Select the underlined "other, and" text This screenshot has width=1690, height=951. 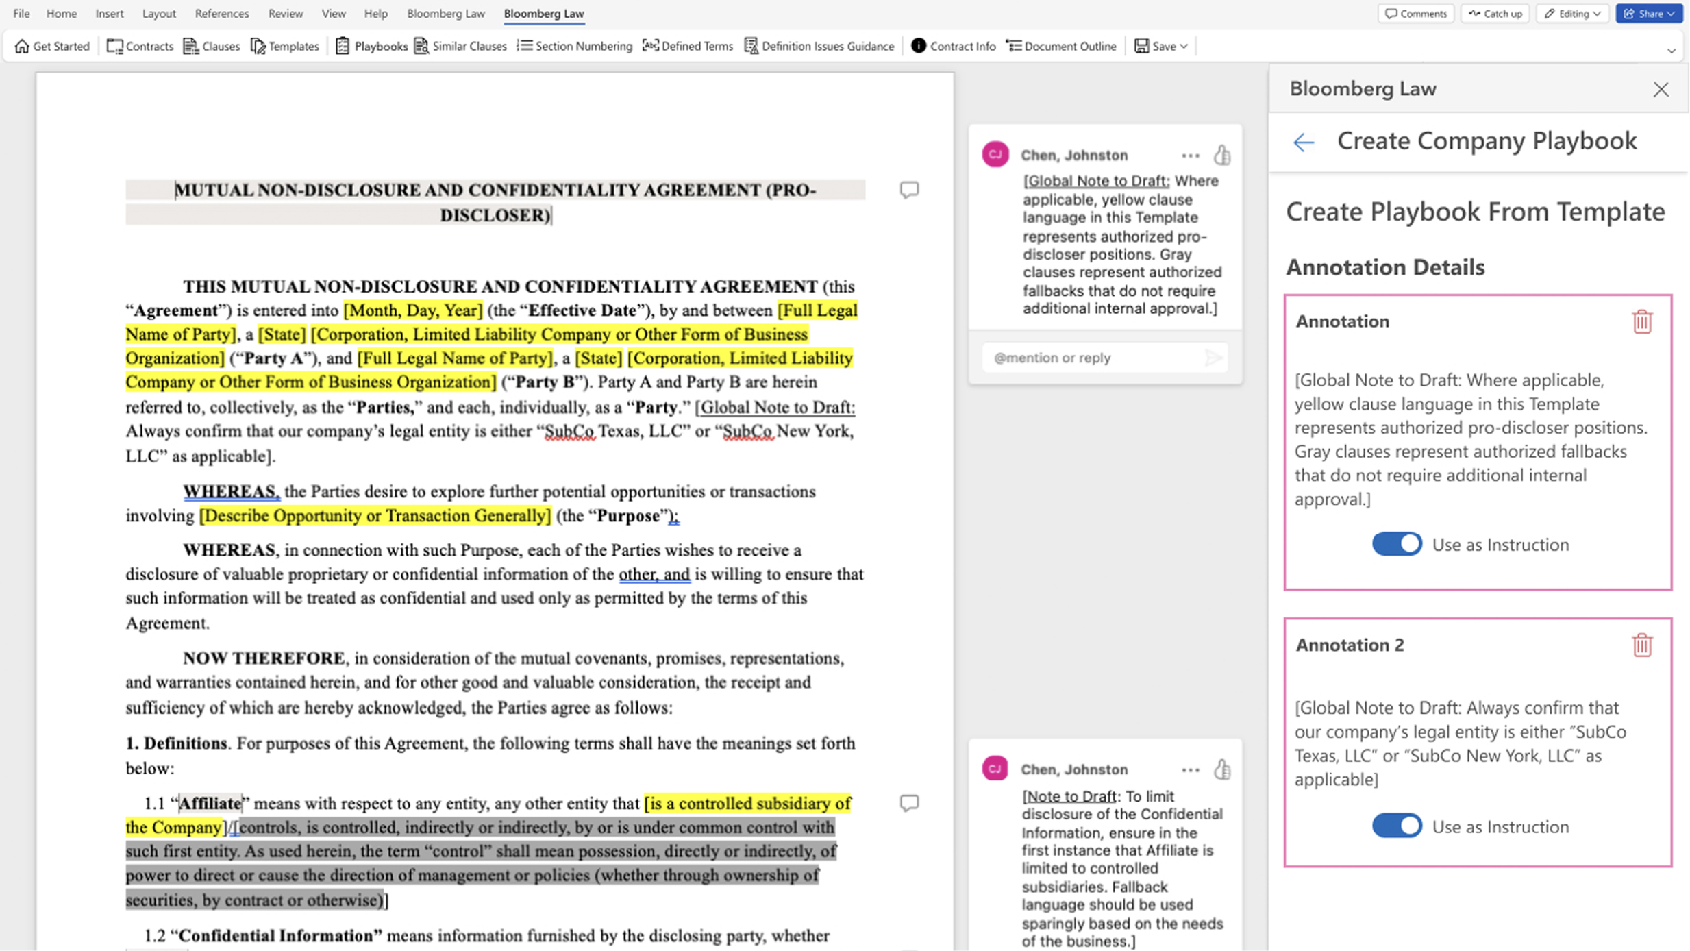click(654, 574)
